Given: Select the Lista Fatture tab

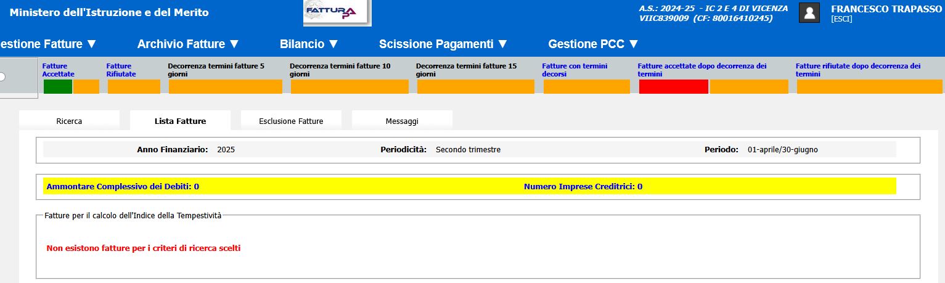Looking at the screenshot, I should pyautogui.click(x=180, y=121).
